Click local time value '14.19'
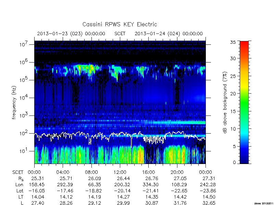 (95, 197)
